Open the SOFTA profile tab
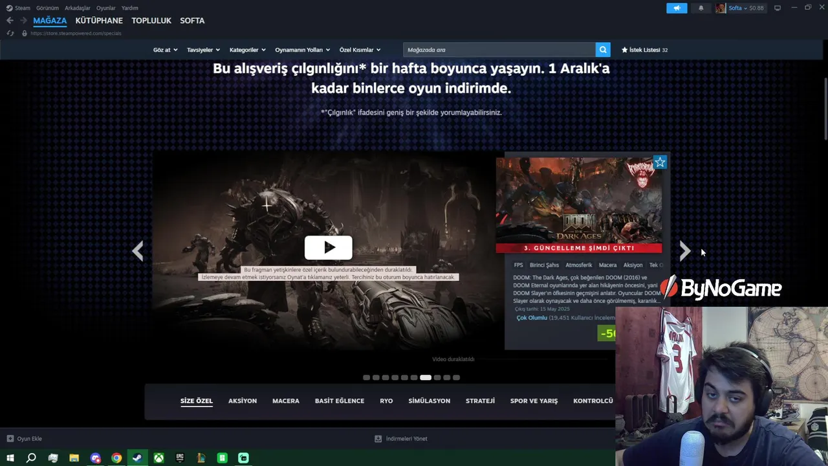 click(x=192, y=21)
